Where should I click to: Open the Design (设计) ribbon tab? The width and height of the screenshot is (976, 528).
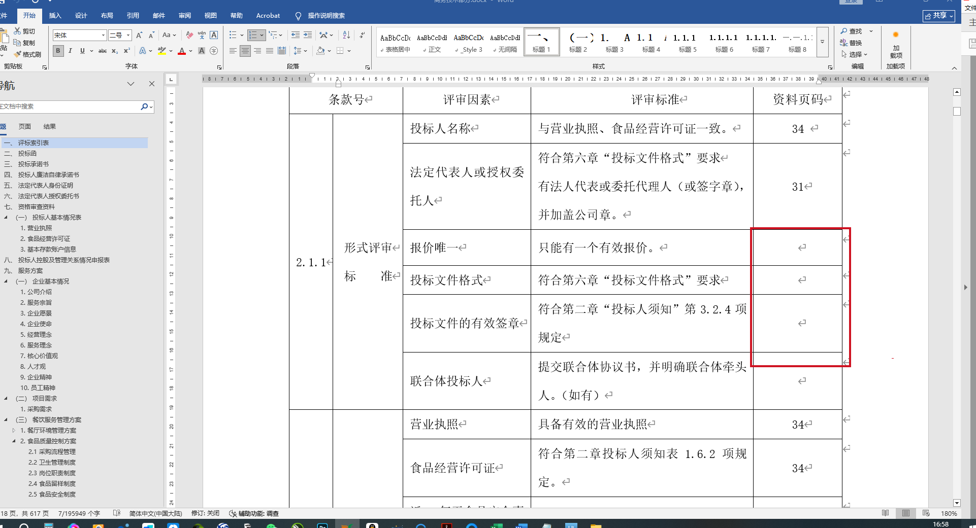(81, 16)
